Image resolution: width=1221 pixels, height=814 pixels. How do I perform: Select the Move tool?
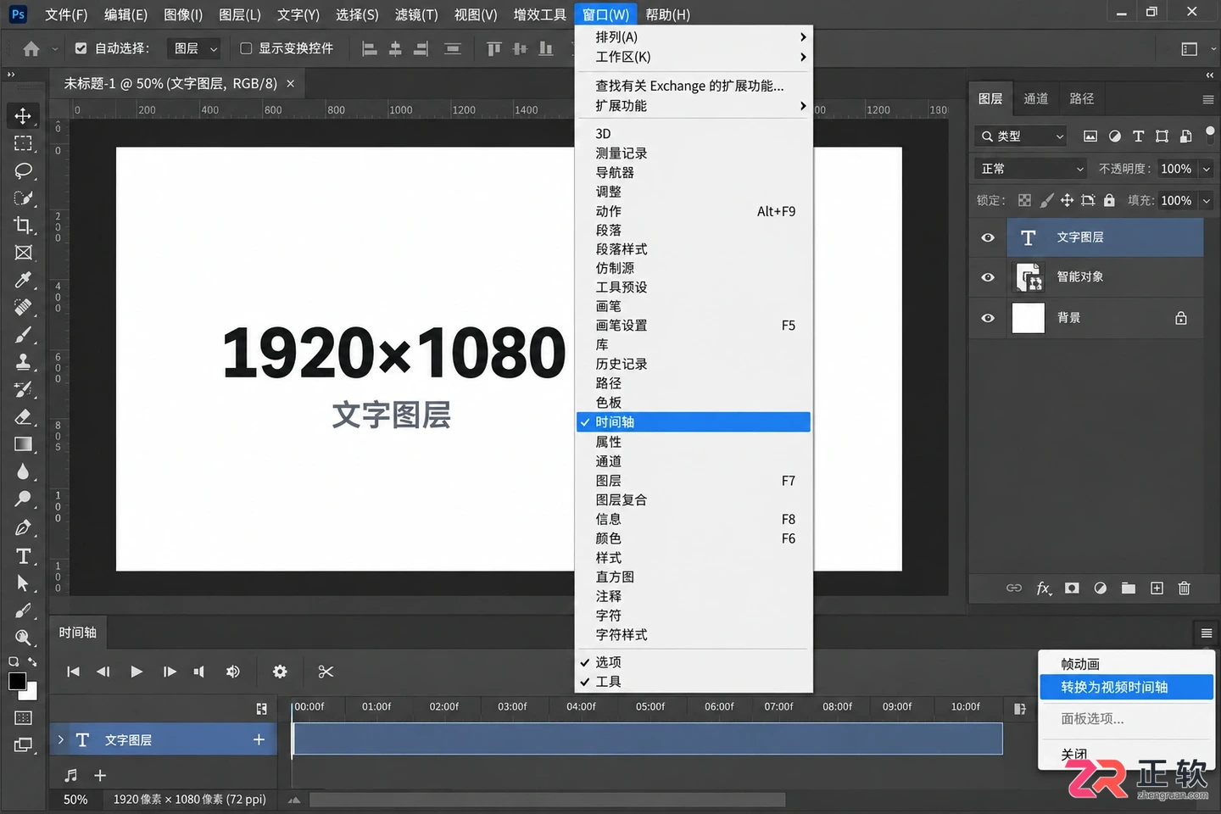click(x=23, y=115)
